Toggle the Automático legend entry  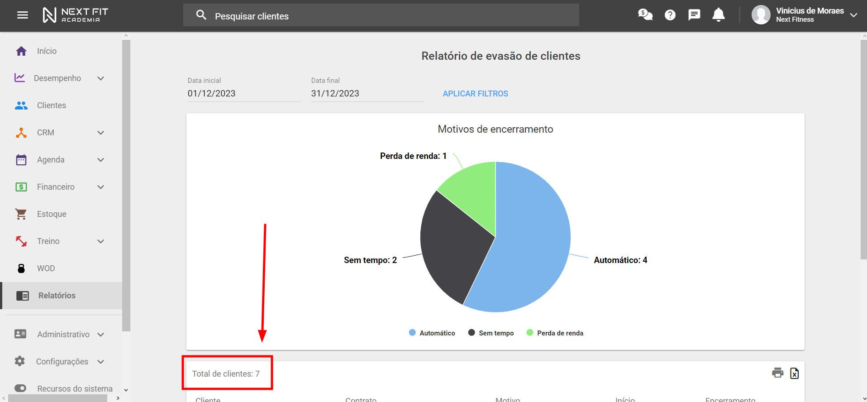(x=432, y=333)
